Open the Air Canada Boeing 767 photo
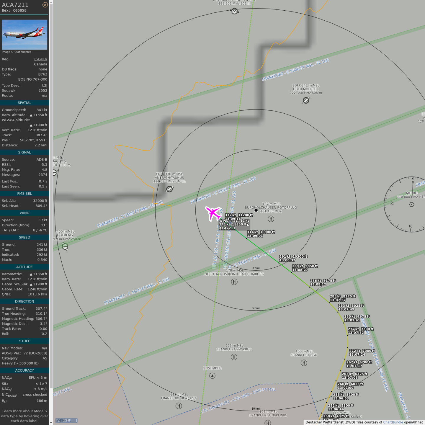This screenshot has height=425, width=425. 24,35
